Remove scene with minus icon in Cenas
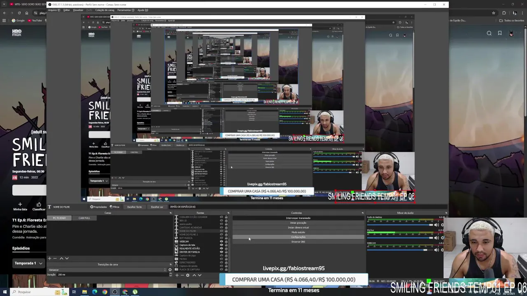Image resolution: width=527 pixels, height=296 pixels. click(55, 259)
